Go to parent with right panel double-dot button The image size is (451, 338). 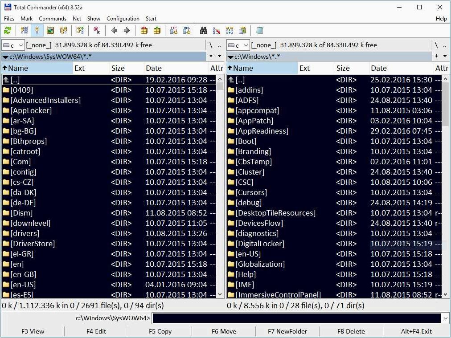(445, 45)
